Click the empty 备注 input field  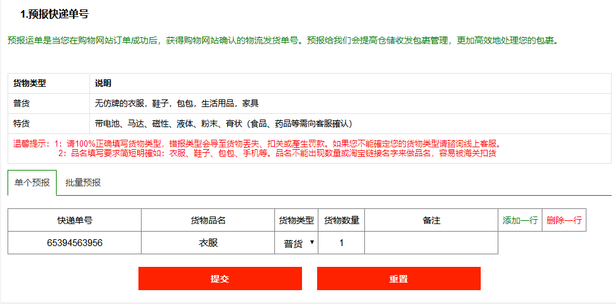(x=431, y=243)
